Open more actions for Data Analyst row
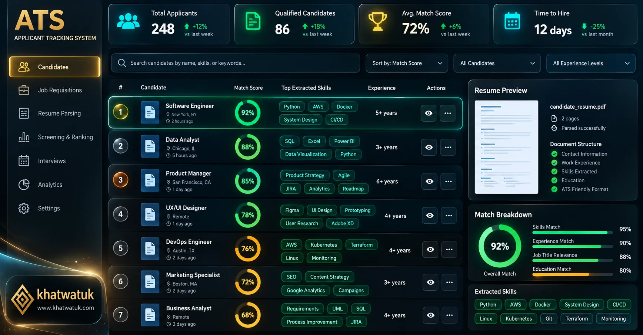This screenshot has height=335, width=643. pos(448,147)
